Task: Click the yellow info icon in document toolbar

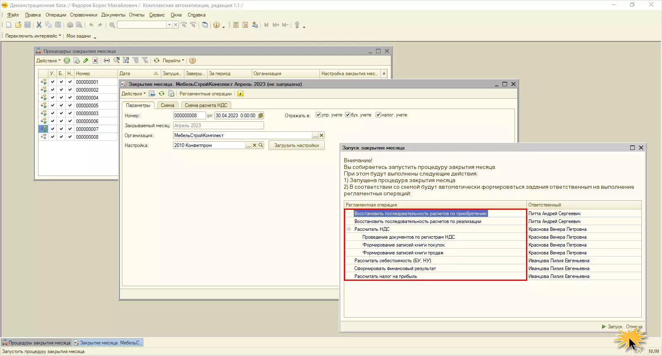Action: (241, 94)
